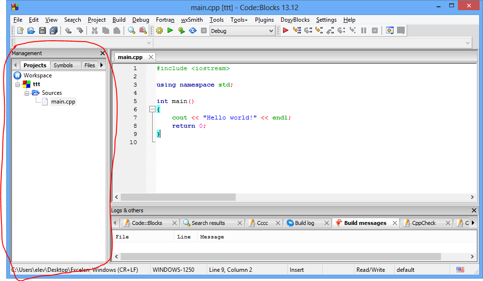Image resolution: width=483 pixels, height=281 pixels.
Task: Click the Build and run icon
Action: [182, 30]
